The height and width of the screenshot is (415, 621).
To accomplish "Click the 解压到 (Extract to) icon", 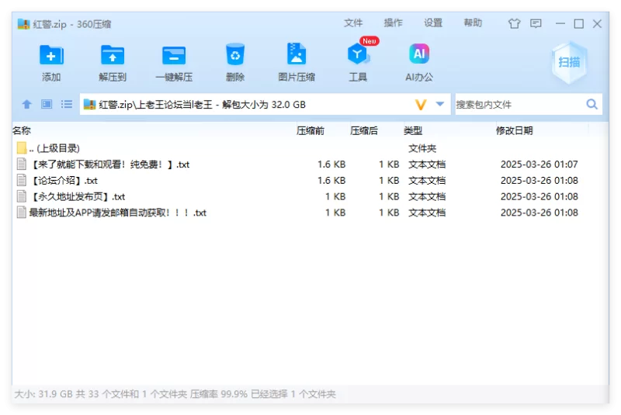I will tap(113, 55).
